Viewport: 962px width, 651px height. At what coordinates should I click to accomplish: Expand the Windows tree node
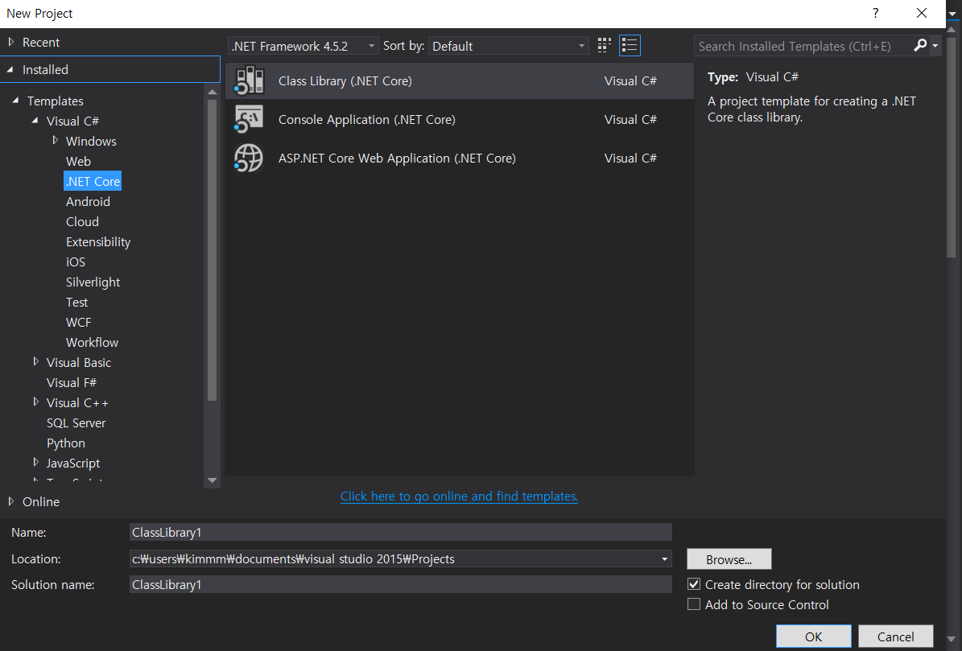56,140
